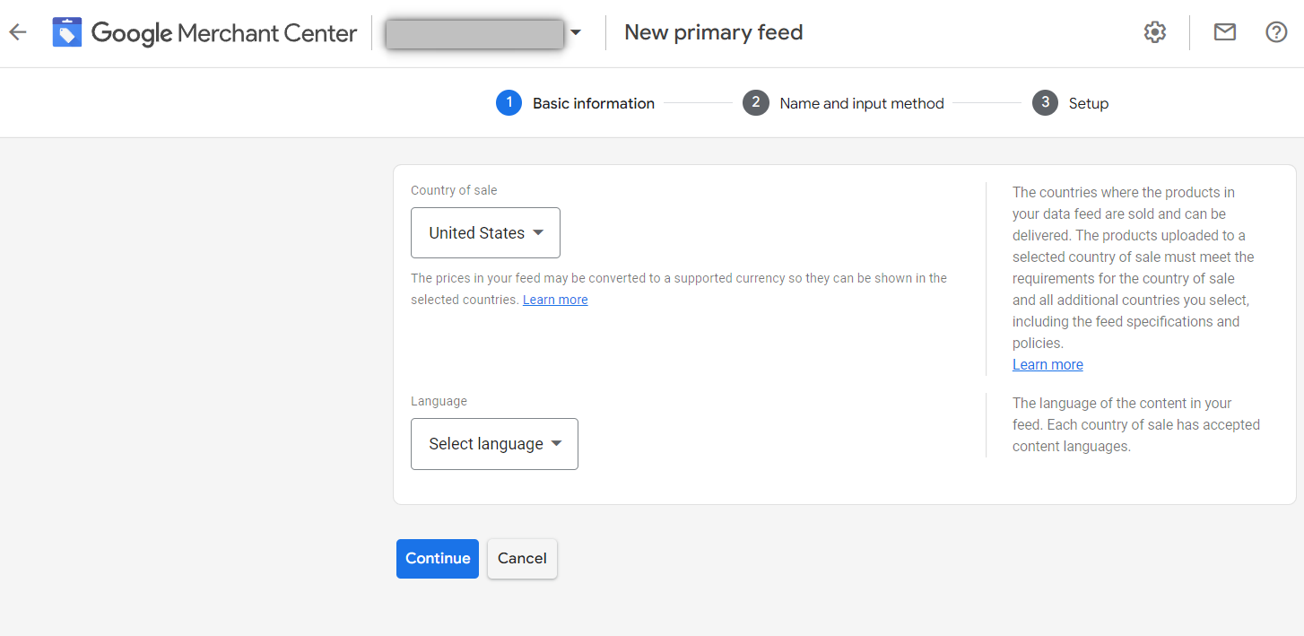Open the settings gear icon
Image resolution: width=1304 pixels, height=636 pixels.
(1154, 32)
